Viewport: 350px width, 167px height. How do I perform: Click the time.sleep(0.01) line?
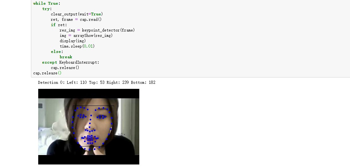click(77, 46)
